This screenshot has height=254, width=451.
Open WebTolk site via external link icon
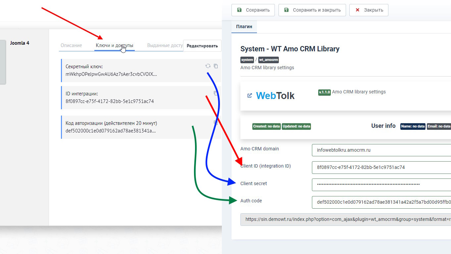(250, 95)
